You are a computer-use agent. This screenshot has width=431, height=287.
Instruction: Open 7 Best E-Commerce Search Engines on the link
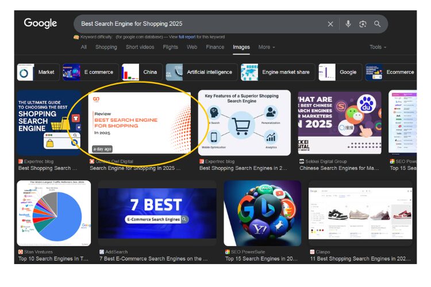pyautogui.click(x=153, y=258)
